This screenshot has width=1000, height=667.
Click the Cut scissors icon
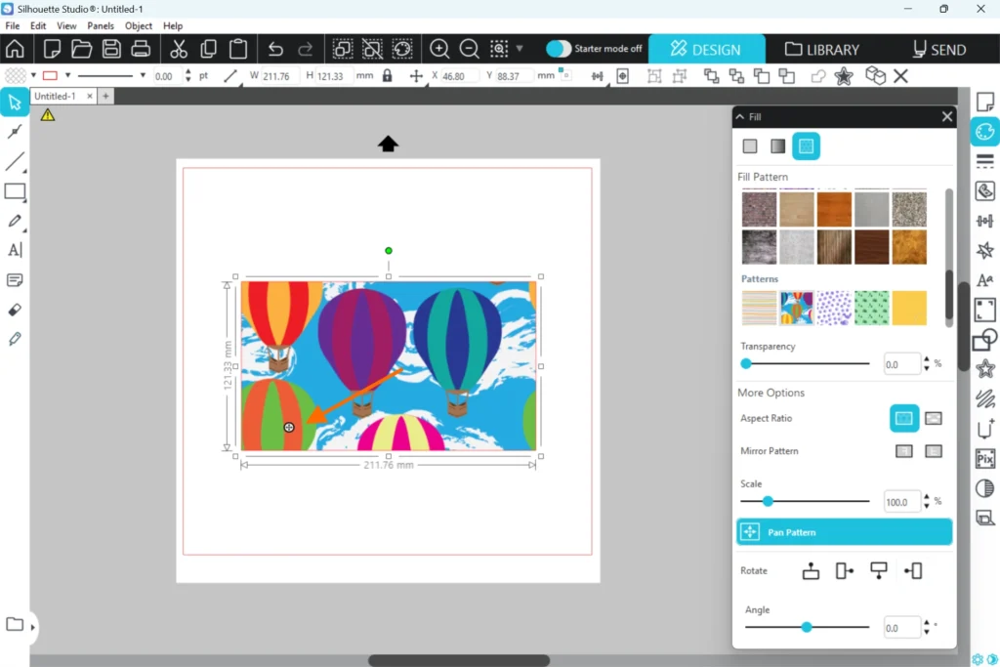[x=179, y=49]
